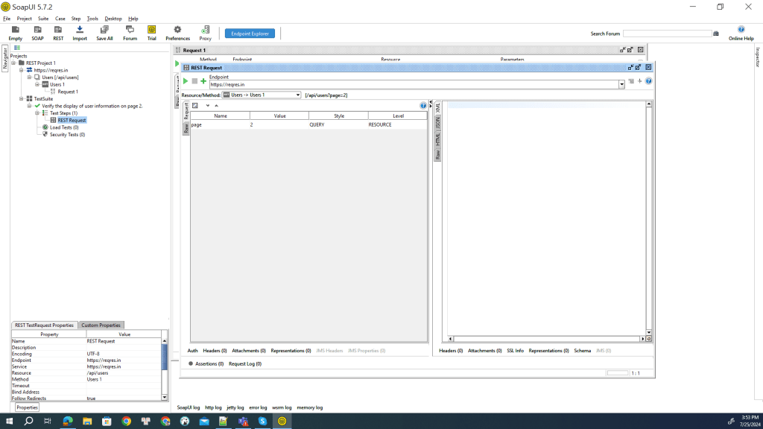Collapse the TestSuite tree node
The width and height of the screenshot is (763, 429).
click(22, 98)
